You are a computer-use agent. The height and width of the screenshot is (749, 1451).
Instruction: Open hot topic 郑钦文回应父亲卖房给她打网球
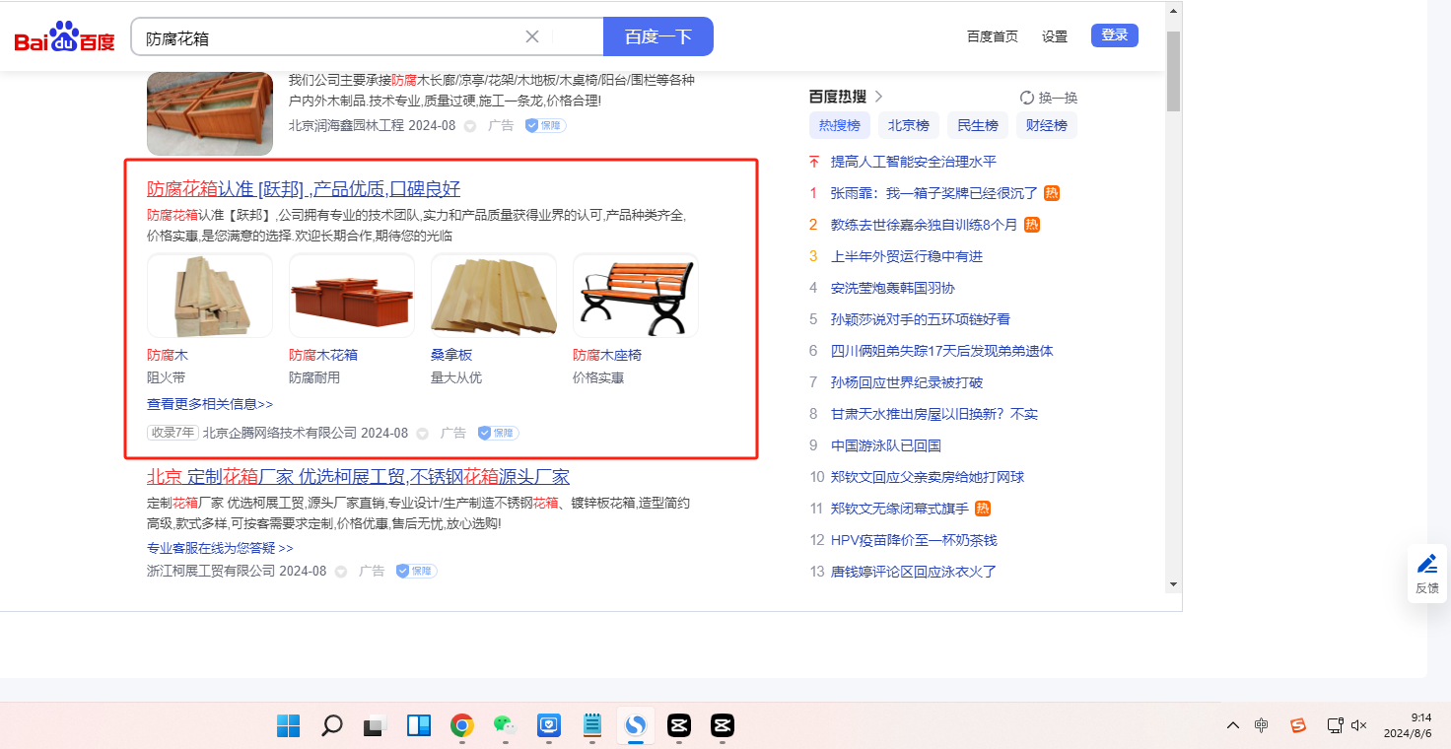point(928,477)
